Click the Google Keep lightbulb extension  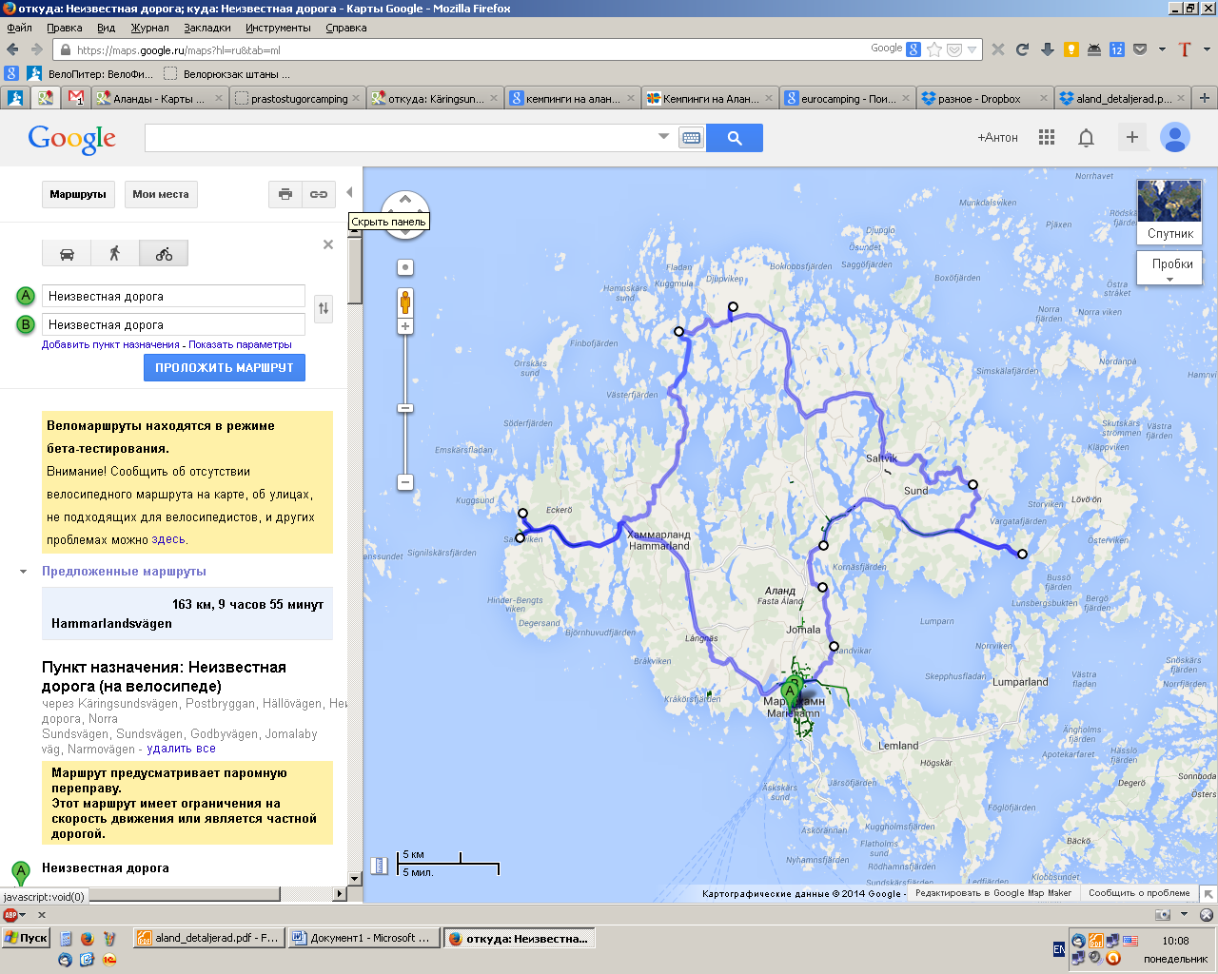pos(1071,49)
